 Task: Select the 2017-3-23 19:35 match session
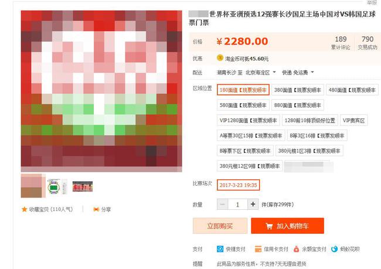[x=238, y=185]
